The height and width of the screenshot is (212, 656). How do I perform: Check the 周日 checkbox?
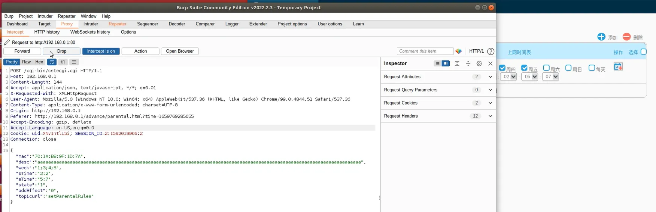pos(568,68)
